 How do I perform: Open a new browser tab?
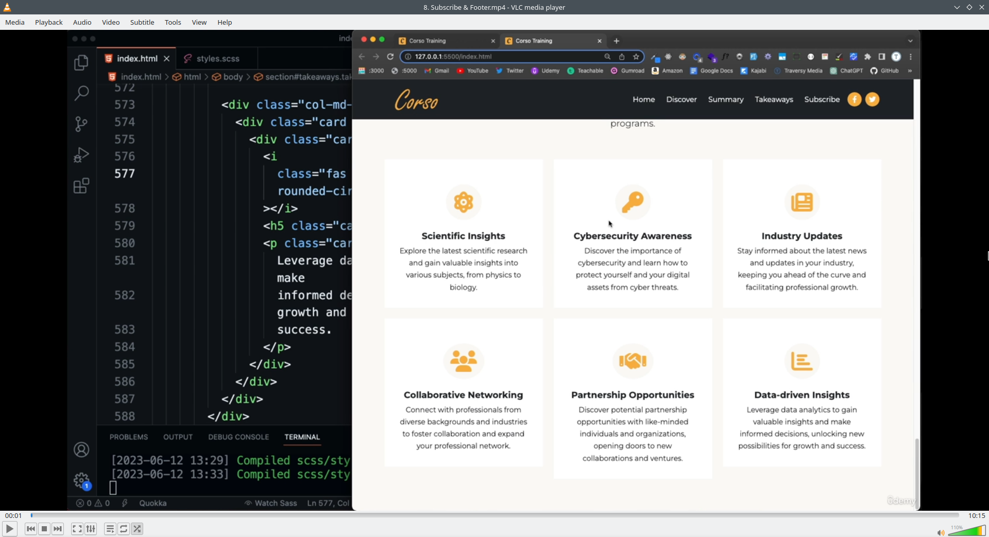pos(617,41)
